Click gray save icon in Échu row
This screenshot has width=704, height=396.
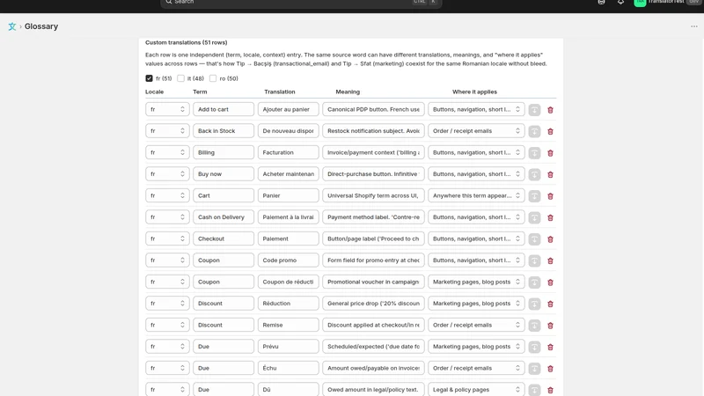pos(534,369)
